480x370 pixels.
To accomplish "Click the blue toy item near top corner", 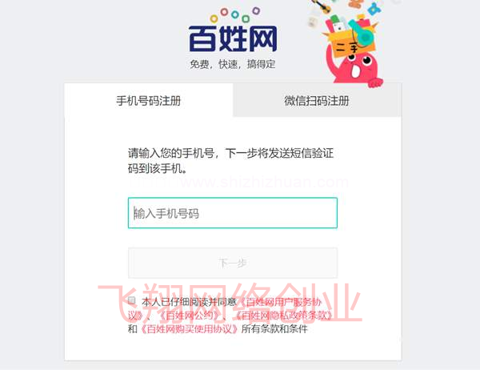I will [x=374, y=9].
